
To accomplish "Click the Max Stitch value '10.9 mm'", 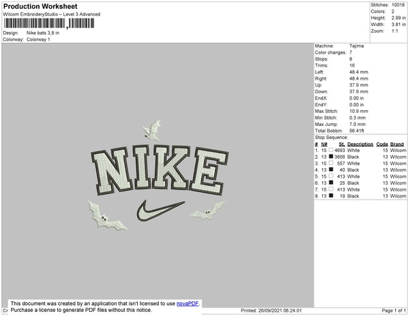I will click(359, 111).
